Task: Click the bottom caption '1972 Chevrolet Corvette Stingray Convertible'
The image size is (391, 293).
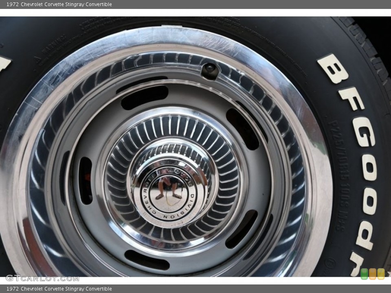Action: [x=59, y=289]
